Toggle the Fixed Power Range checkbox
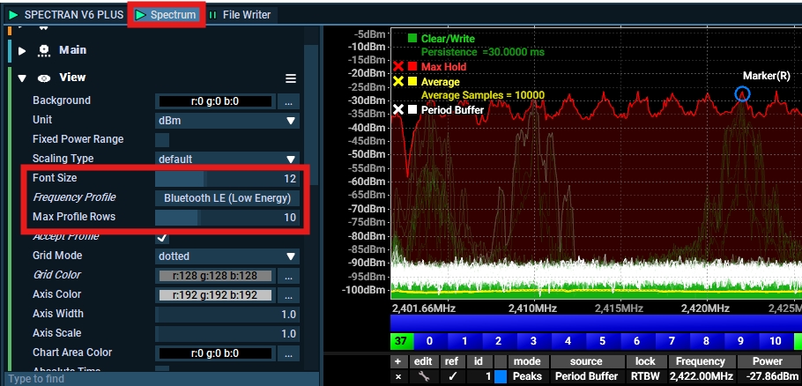 pos(162,139)
